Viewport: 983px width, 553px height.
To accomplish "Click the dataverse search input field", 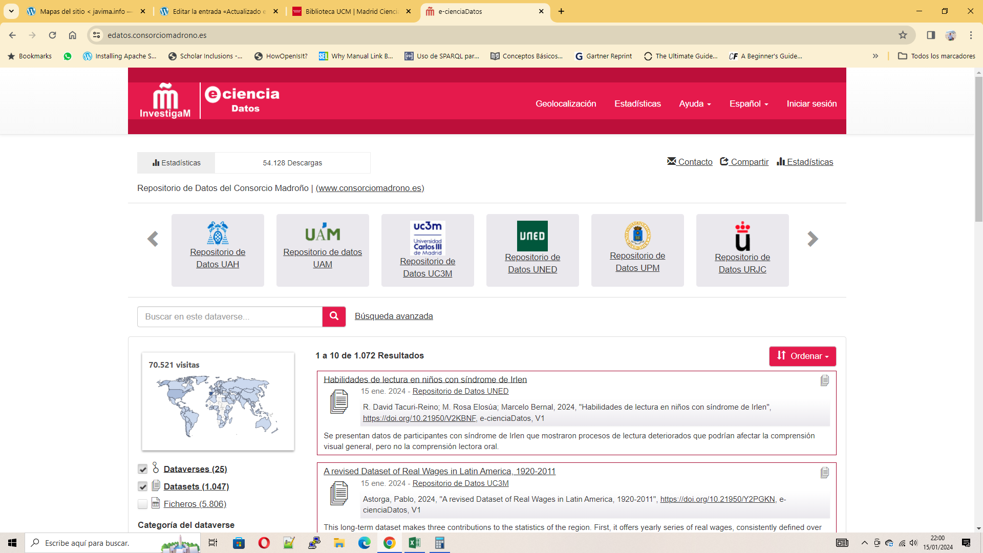I will (229, 316).
